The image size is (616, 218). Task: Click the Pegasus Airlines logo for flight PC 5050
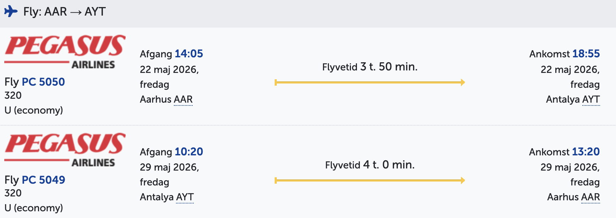65,51
